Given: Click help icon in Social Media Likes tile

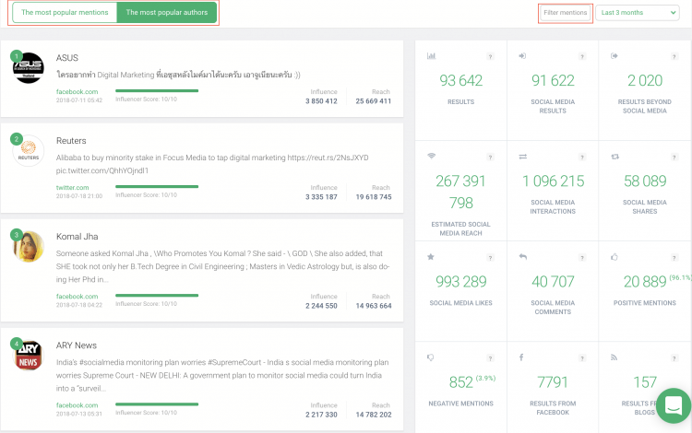Looking at the screenshot, I should pyautogui.click(x=490, y=258).
